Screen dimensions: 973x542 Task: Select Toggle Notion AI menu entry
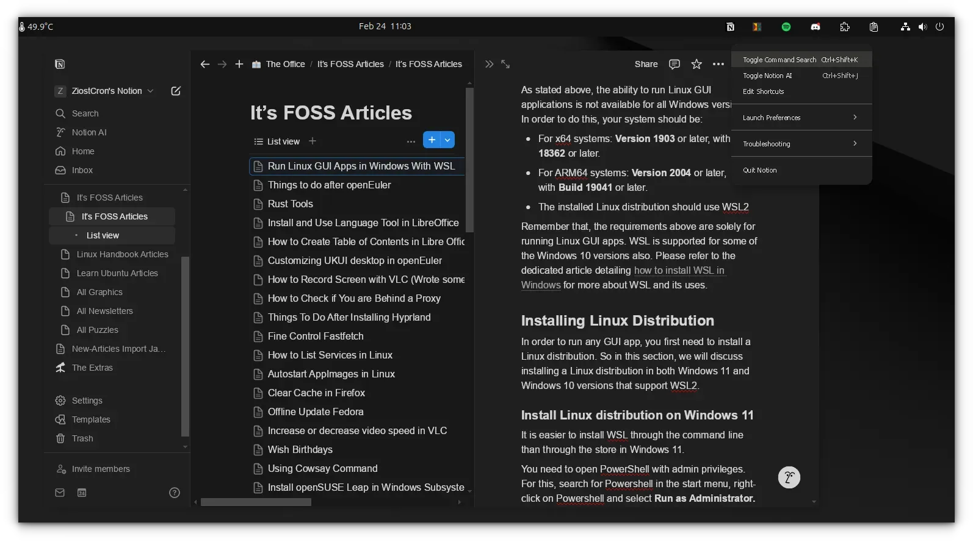pos(801,76)
